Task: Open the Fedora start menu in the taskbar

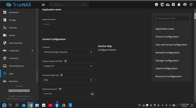Action: coord(4,105)
